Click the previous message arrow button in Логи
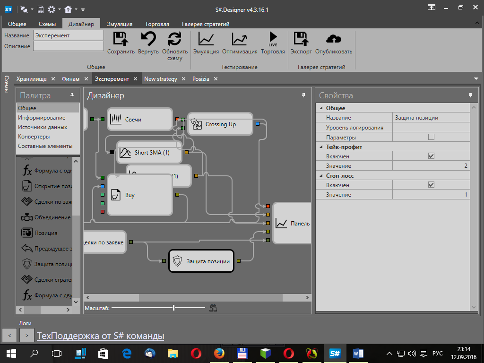Image resolution: width=484 pixels, height=363 pixels. (9, 336)
